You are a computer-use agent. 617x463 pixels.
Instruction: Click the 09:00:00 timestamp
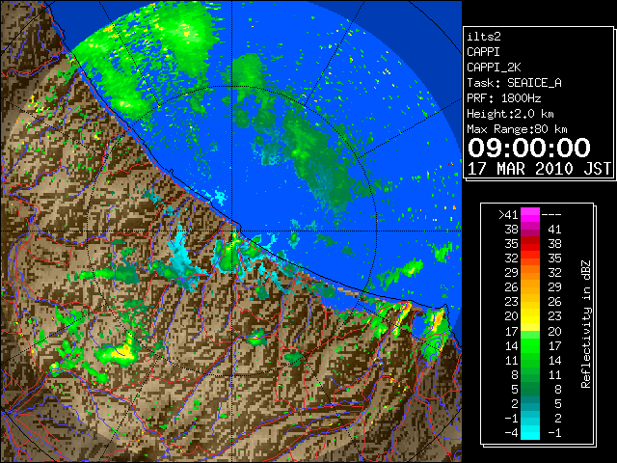click(x=529, y=148)
